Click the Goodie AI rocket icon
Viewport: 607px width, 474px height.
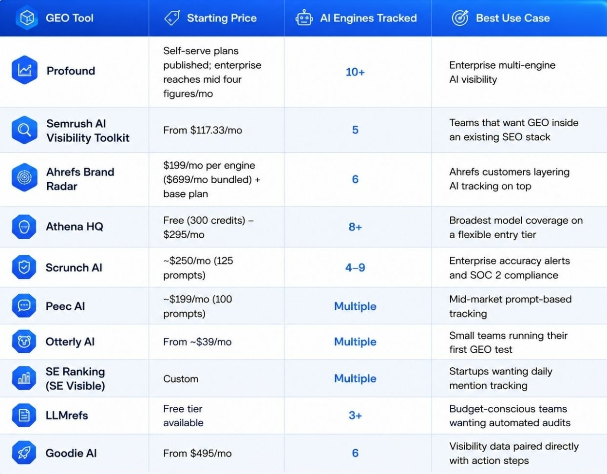pos(24,453)
